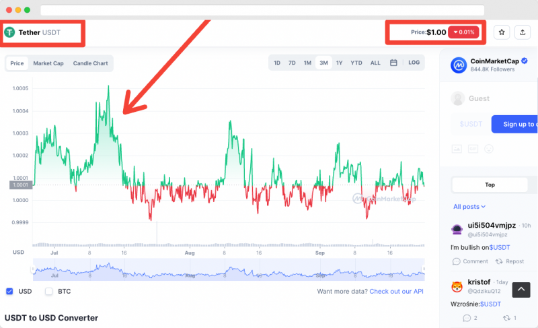Click the @ui5i504vmjpz handle text
Image resolution: width=538 pixels, height=328 pixels.
(x=487, y=234)
